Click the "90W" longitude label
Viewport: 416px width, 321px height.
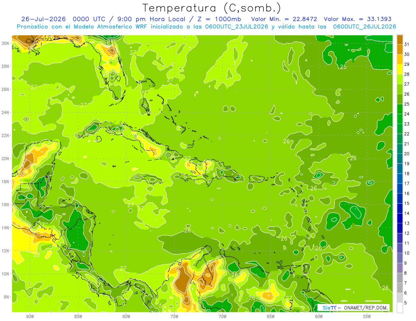(30, 316)
